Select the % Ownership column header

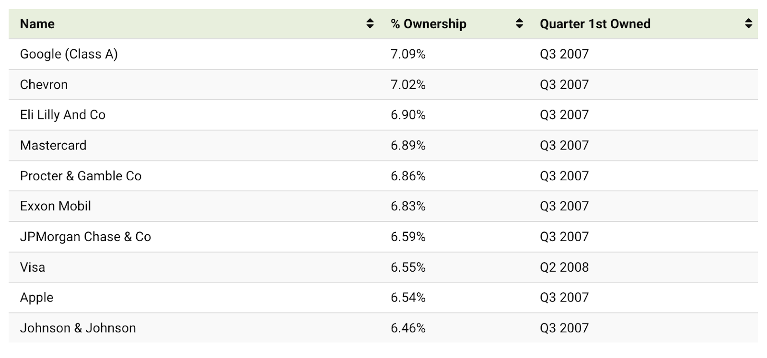coord(429,23)
